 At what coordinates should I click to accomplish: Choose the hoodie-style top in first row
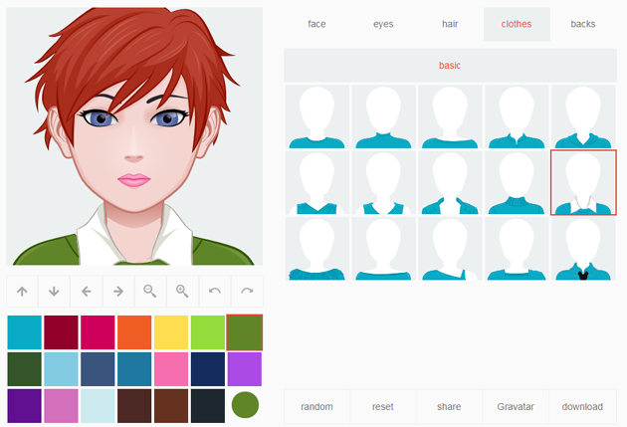[x=583, y=116]
